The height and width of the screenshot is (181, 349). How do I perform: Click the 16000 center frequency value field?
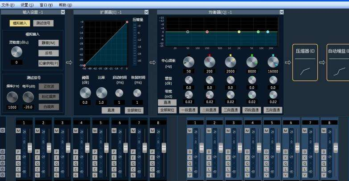coord(273,72)
